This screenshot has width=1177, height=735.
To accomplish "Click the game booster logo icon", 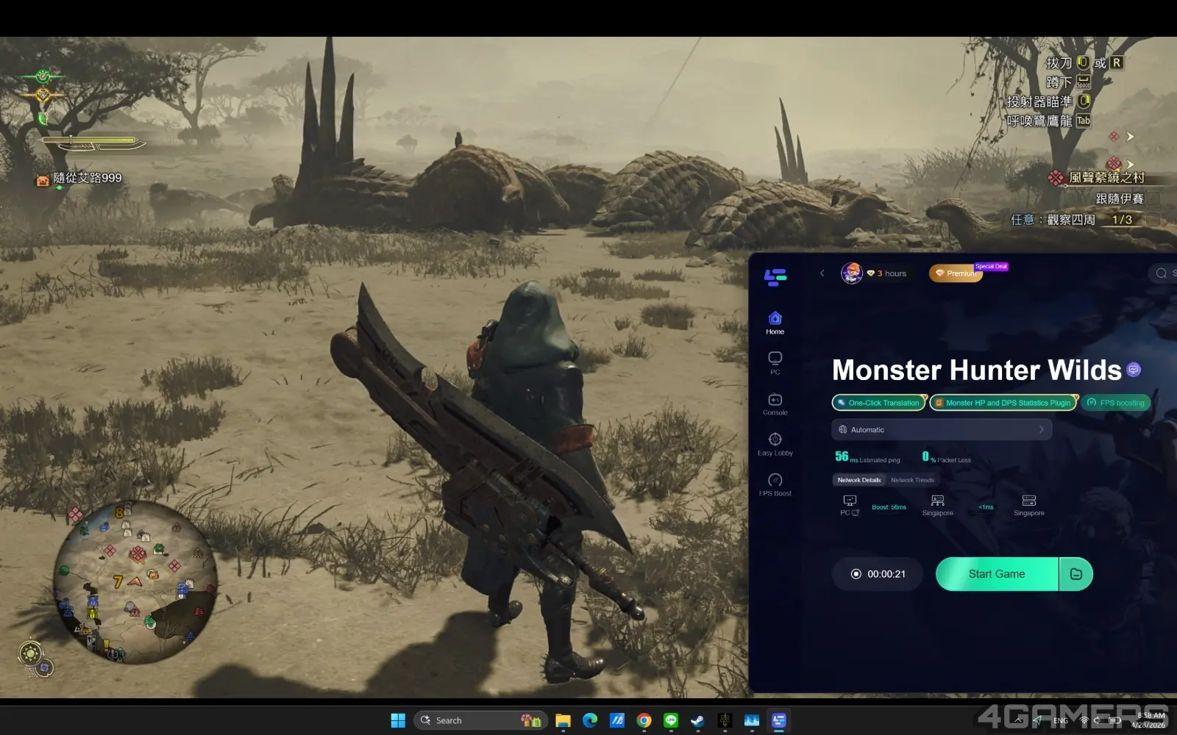I will [775, 277].
